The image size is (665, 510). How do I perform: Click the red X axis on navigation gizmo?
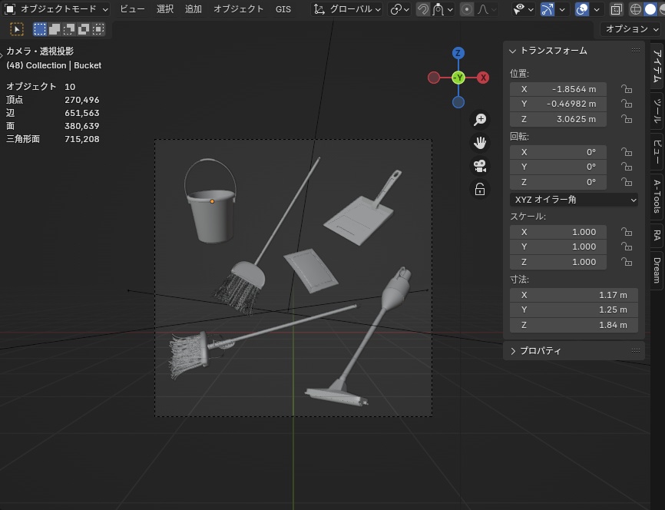click(483, 78)
